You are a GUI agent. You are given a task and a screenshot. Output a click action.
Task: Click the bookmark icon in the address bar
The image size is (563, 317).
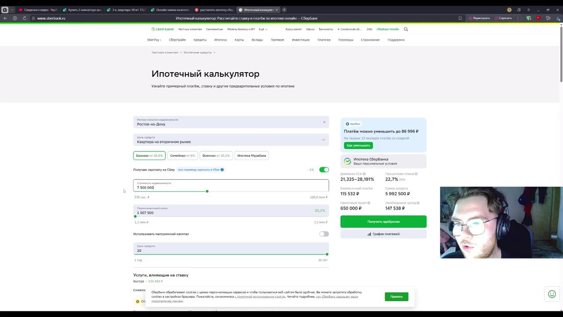[x=460, y=18]
